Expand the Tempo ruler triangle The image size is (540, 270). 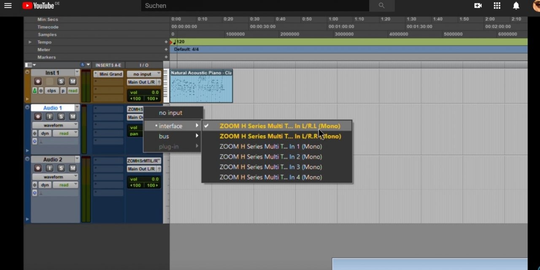(x=30, y=42)
